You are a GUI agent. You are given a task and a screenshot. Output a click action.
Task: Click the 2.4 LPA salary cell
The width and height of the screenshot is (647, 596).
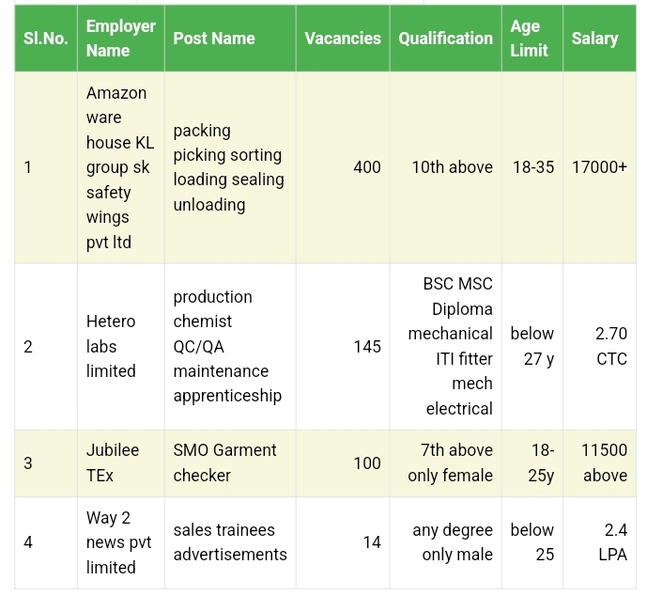tap(599, 542)
